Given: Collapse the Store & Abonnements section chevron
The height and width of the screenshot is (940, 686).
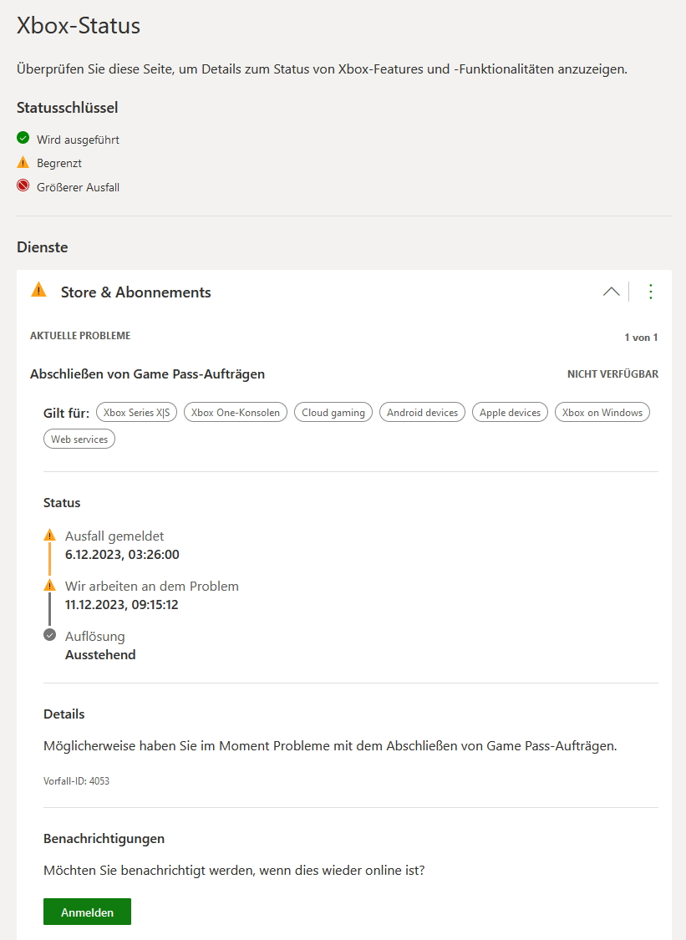Looking at the screenshot, I should [611, 292].
